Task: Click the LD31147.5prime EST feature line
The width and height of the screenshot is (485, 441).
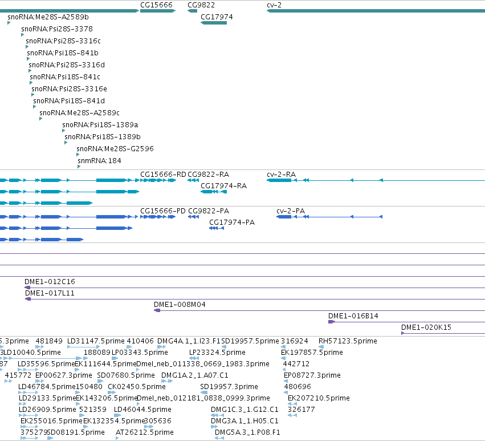Action: pos(84,347)
